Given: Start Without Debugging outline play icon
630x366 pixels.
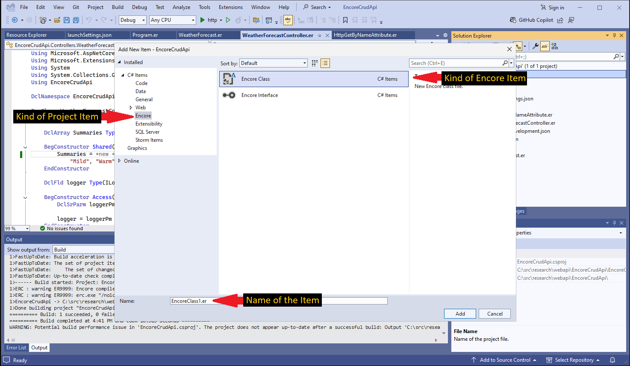Looking at the screenshot, I should (228, 20).
